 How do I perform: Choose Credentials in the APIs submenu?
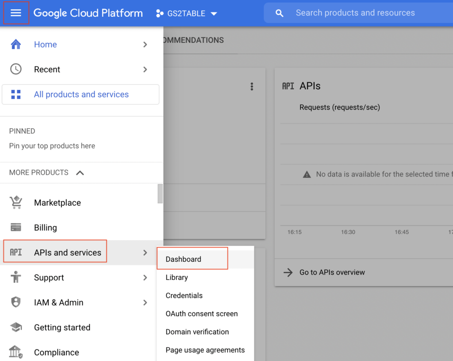[x=205, y=296]
